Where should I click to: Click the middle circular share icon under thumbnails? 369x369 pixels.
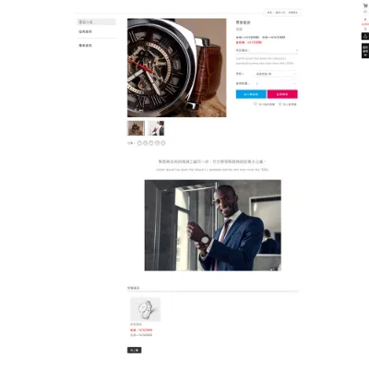coord(151,143)
